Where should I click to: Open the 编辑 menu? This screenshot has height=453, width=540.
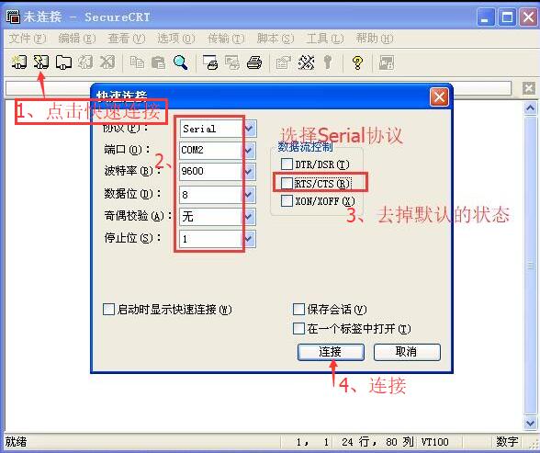pos(77,39)
